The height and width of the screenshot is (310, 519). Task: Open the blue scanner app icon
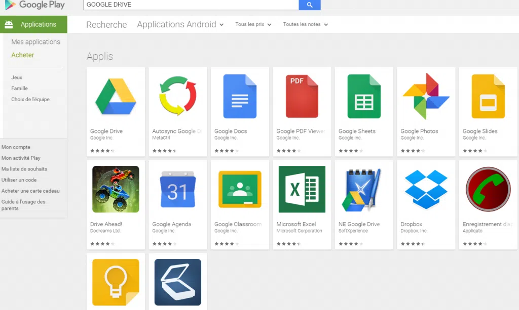click(178, 282)
